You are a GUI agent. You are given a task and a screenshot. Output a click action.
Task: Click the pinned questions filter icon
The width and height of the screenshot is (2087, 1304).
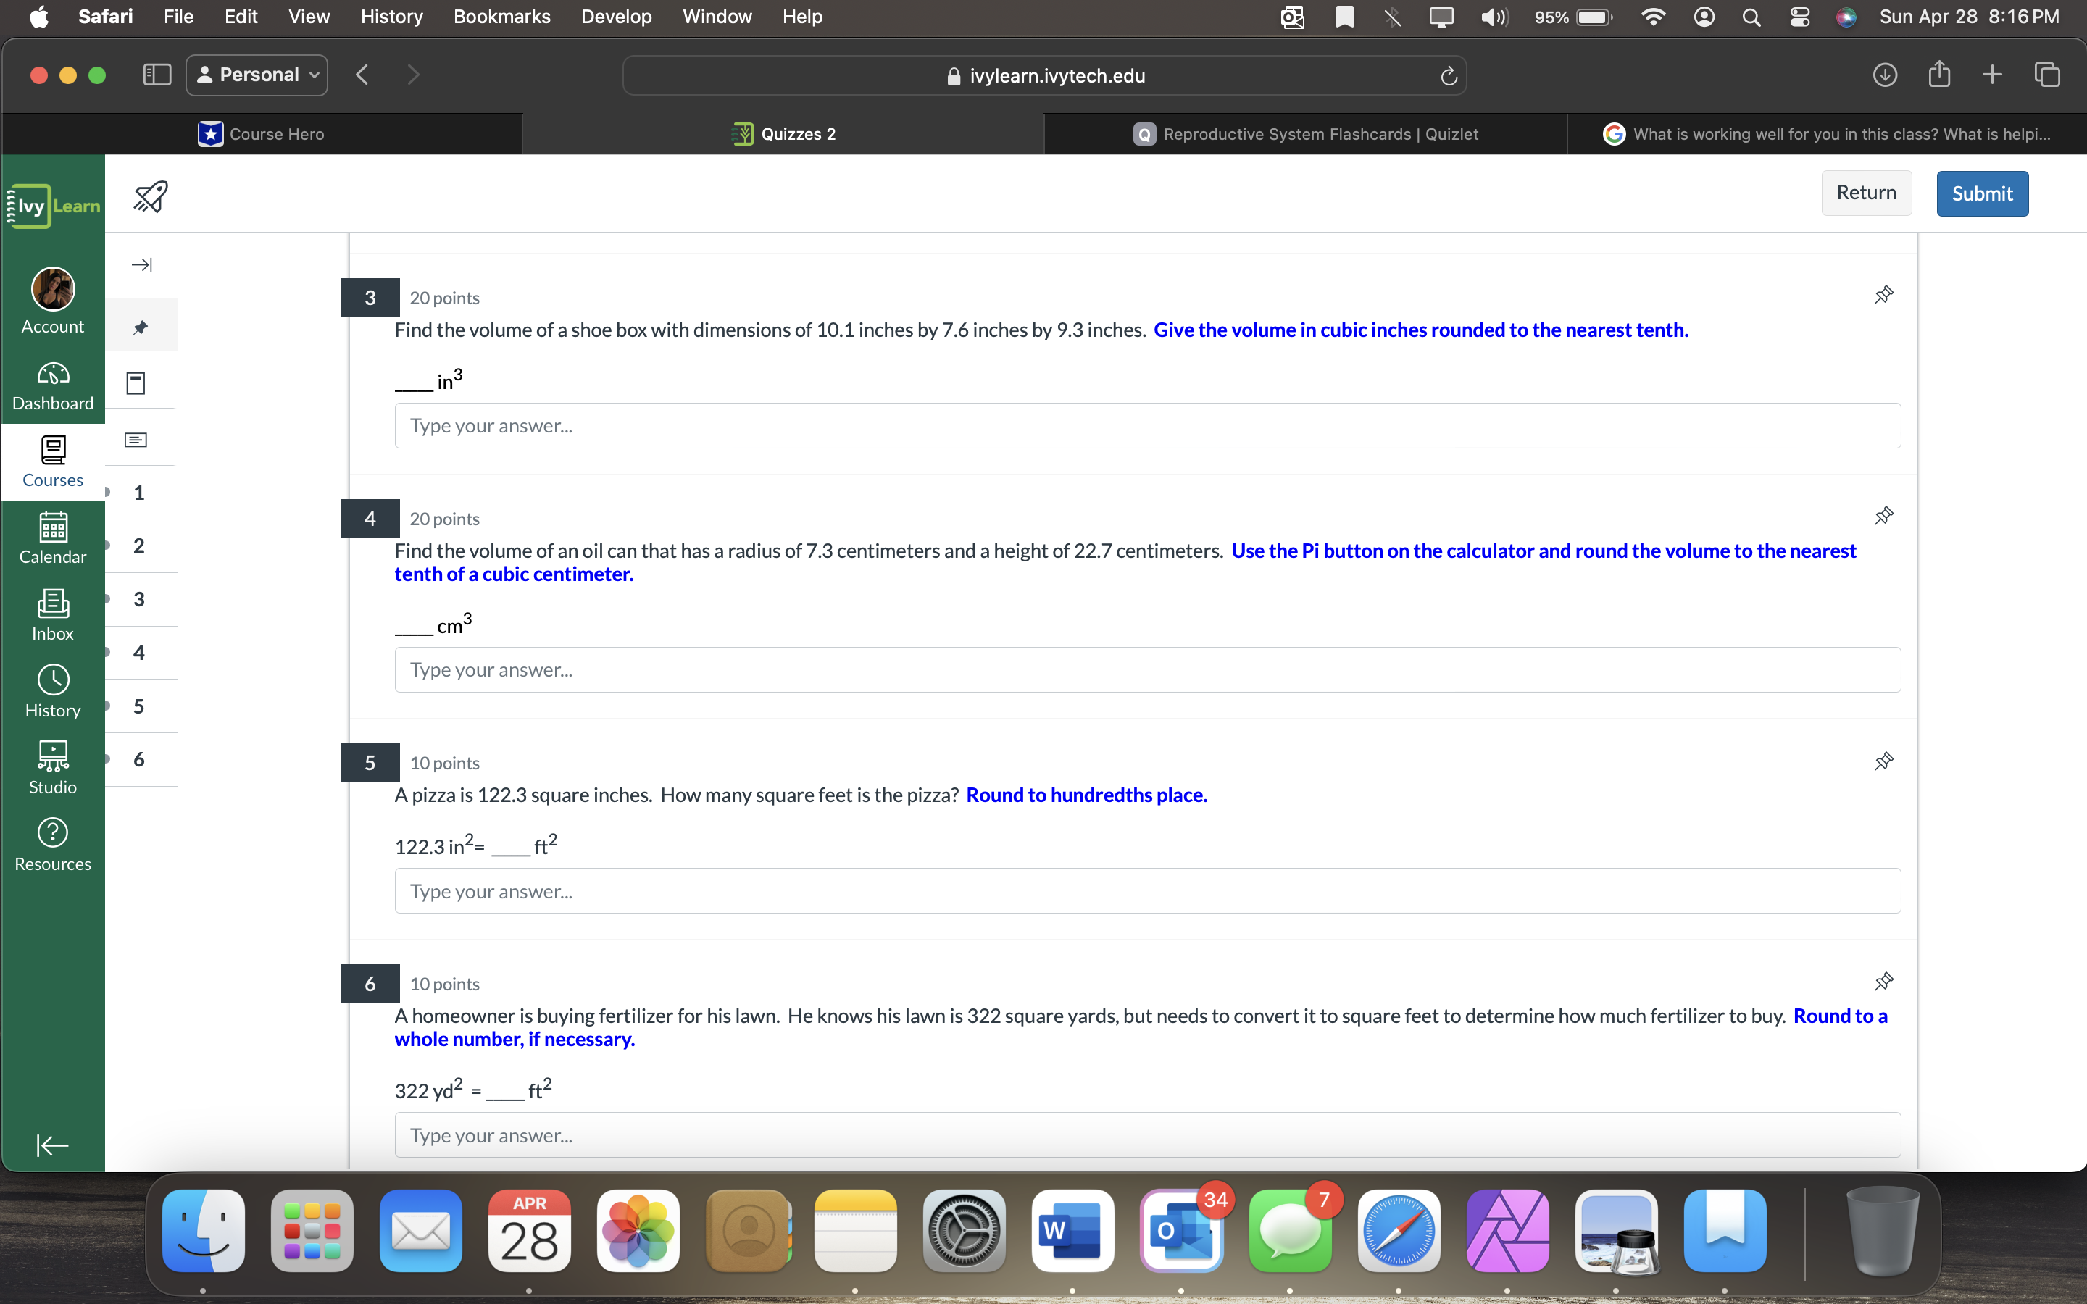coord(141,327)
